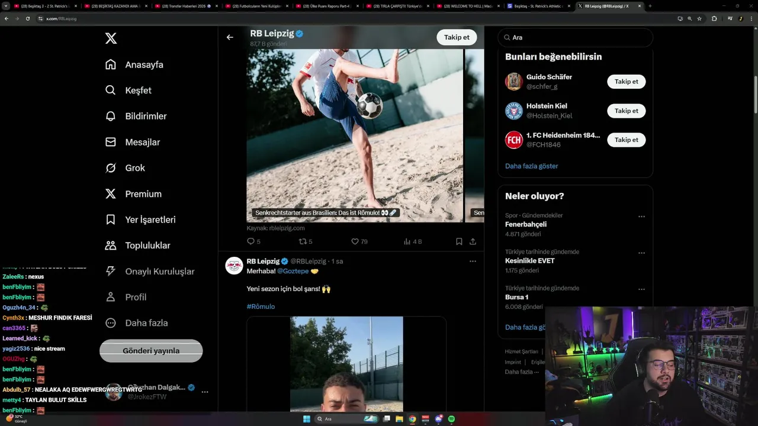The width and height of the screenshot is (758, 426).
Task: Switch to WELCOME TO HELL tab
Action: click(468, 6)
